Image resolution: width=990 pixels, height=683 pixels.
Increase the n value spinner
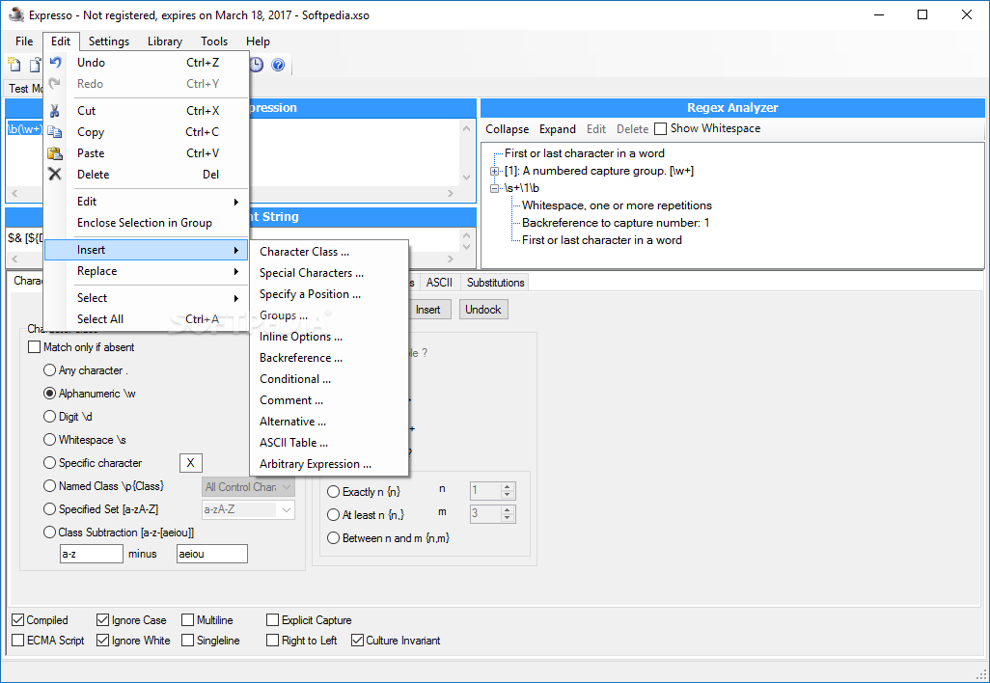[x=508, y=486]
